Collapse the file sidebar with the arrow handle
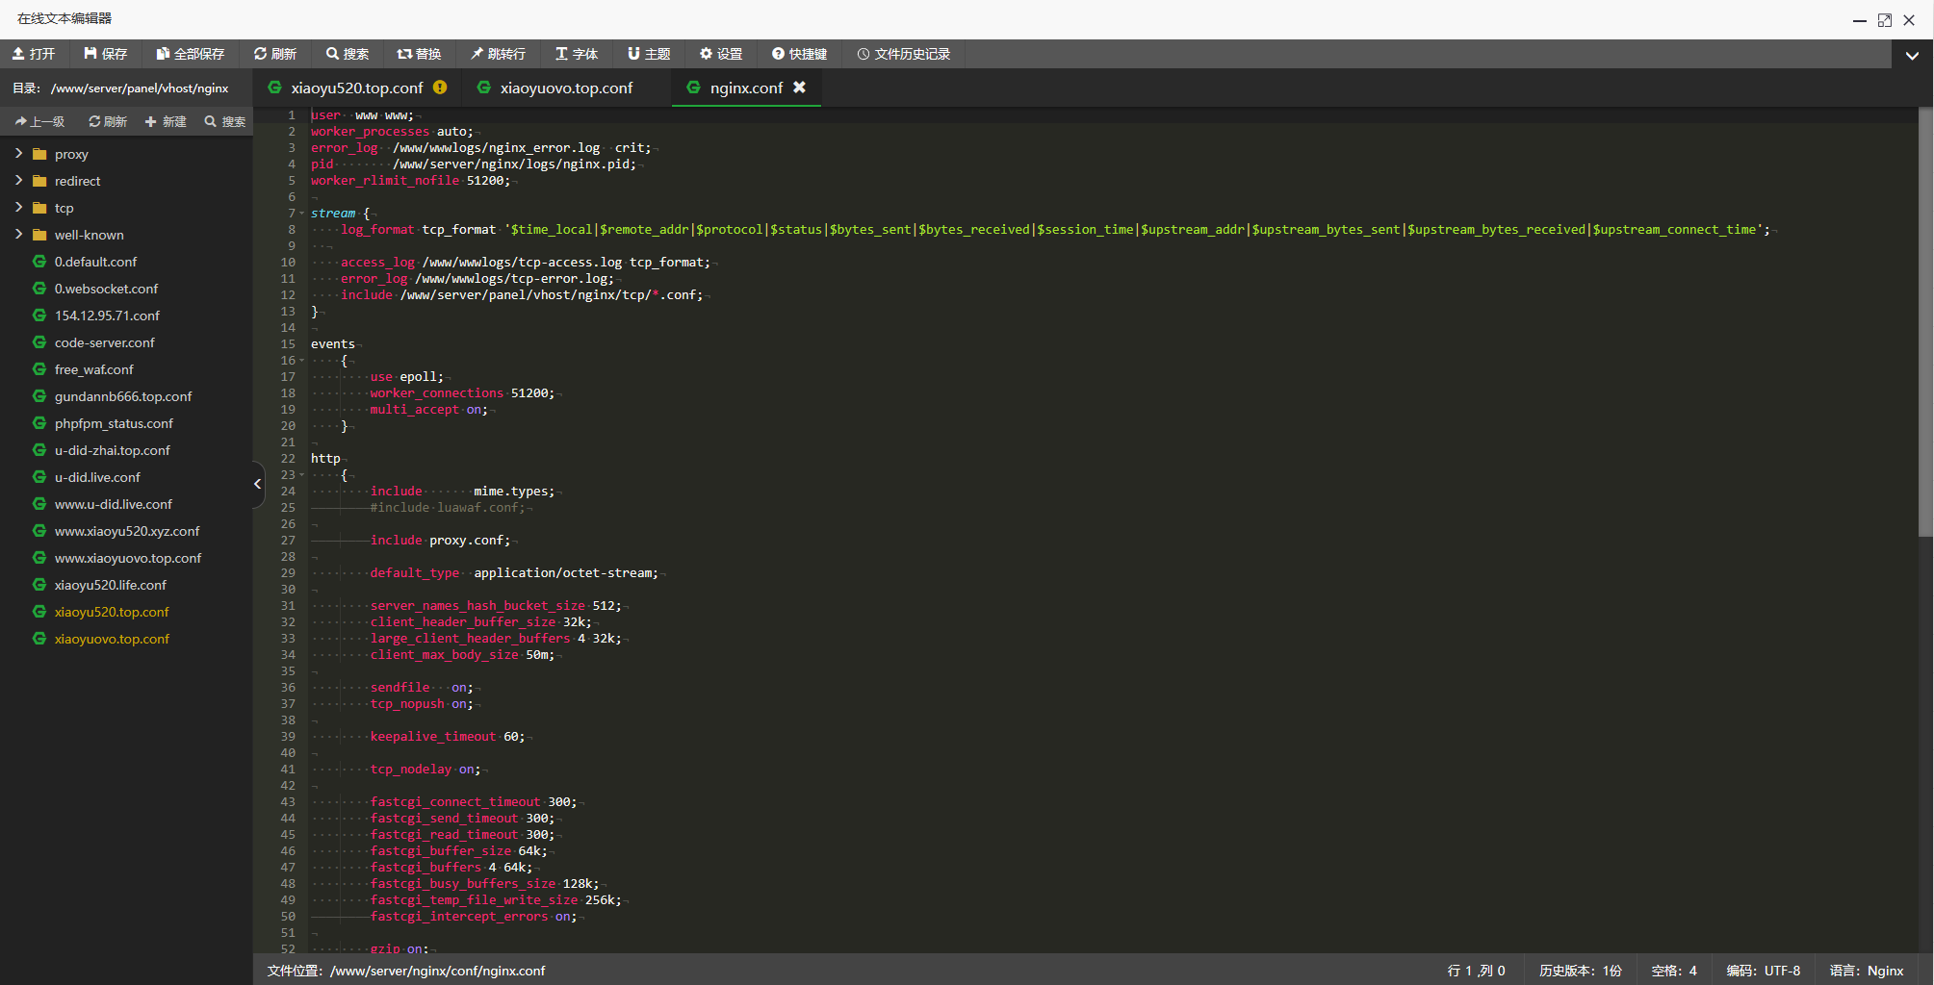 (x=258, y=484)
